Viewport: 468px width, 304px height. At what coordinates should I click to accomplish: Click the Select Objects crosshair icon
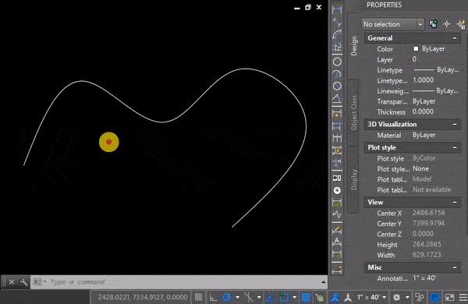pos(446,24)
